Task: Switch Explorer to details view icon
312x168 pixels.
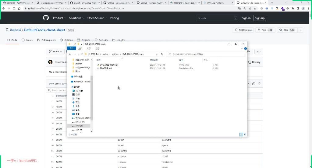Action: pos(241,135)
